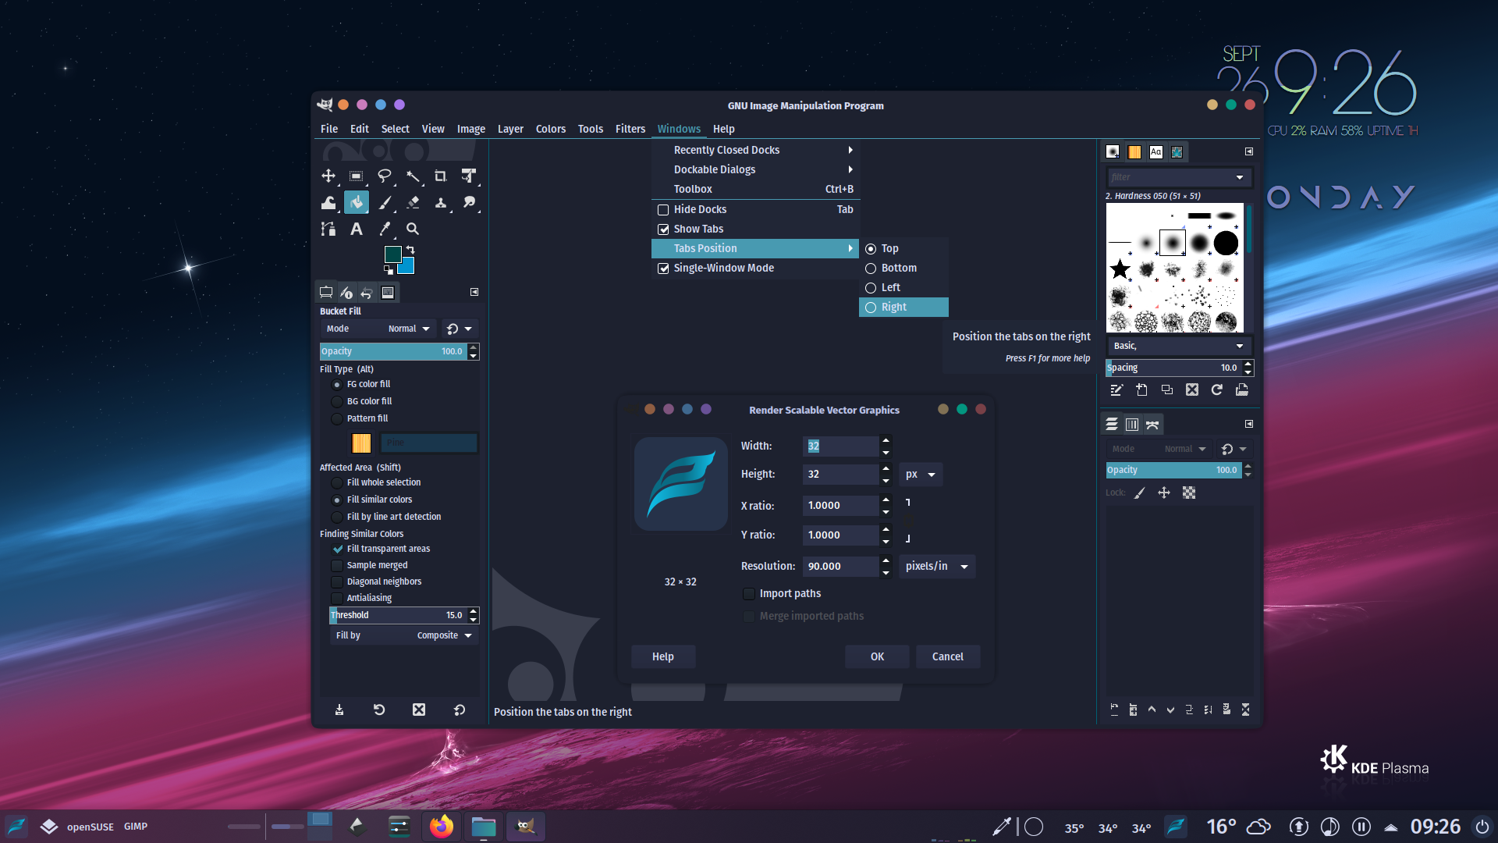Select the Bucket Fill tool
Viewport: 1498px width, 843px height.
(x=357, y=203)
